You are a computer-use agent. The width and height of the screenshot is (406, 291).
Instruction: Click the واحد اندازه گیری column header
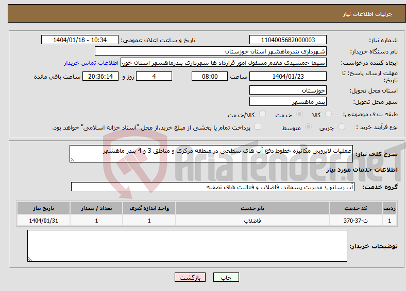149,208
